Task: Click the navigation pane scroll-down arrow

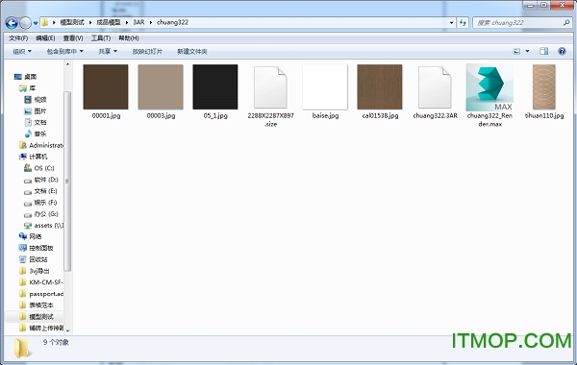Action: click(x=67, y=330)
